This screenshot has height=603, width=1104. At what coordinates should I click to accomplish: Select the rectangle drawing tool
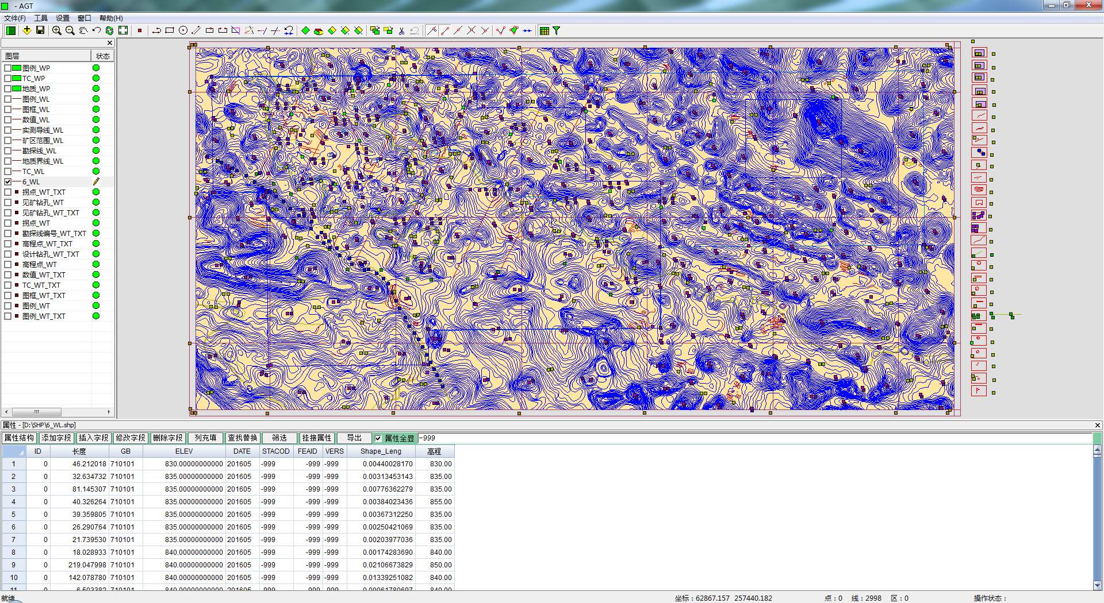point(170,30)
